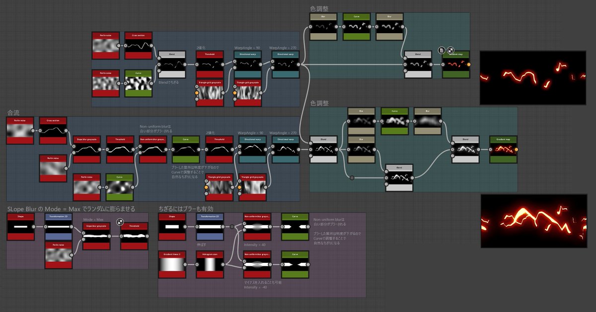Select the Gradient map node in the lower 色調整 frame
Image resolution: width=596 pixels, height=312 pixels.
point(503,150)
